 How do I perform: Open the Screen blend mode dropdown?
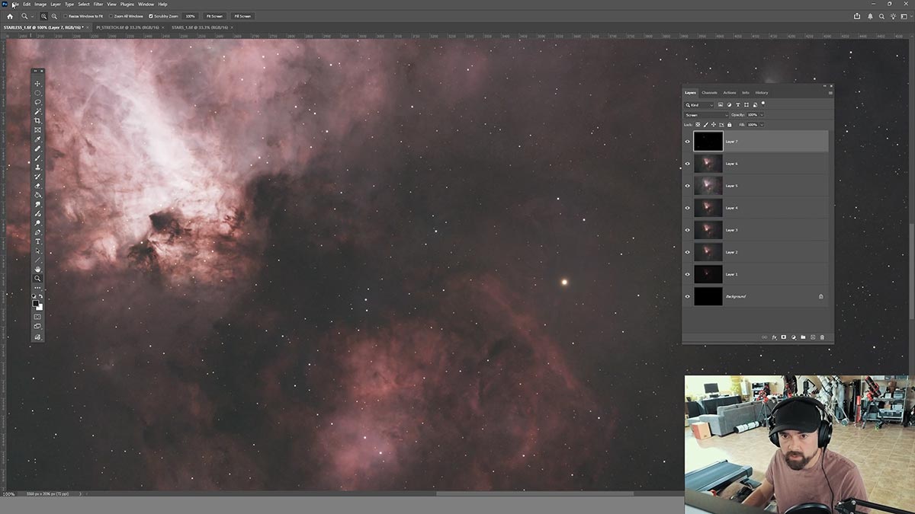(x=705, y=114)
